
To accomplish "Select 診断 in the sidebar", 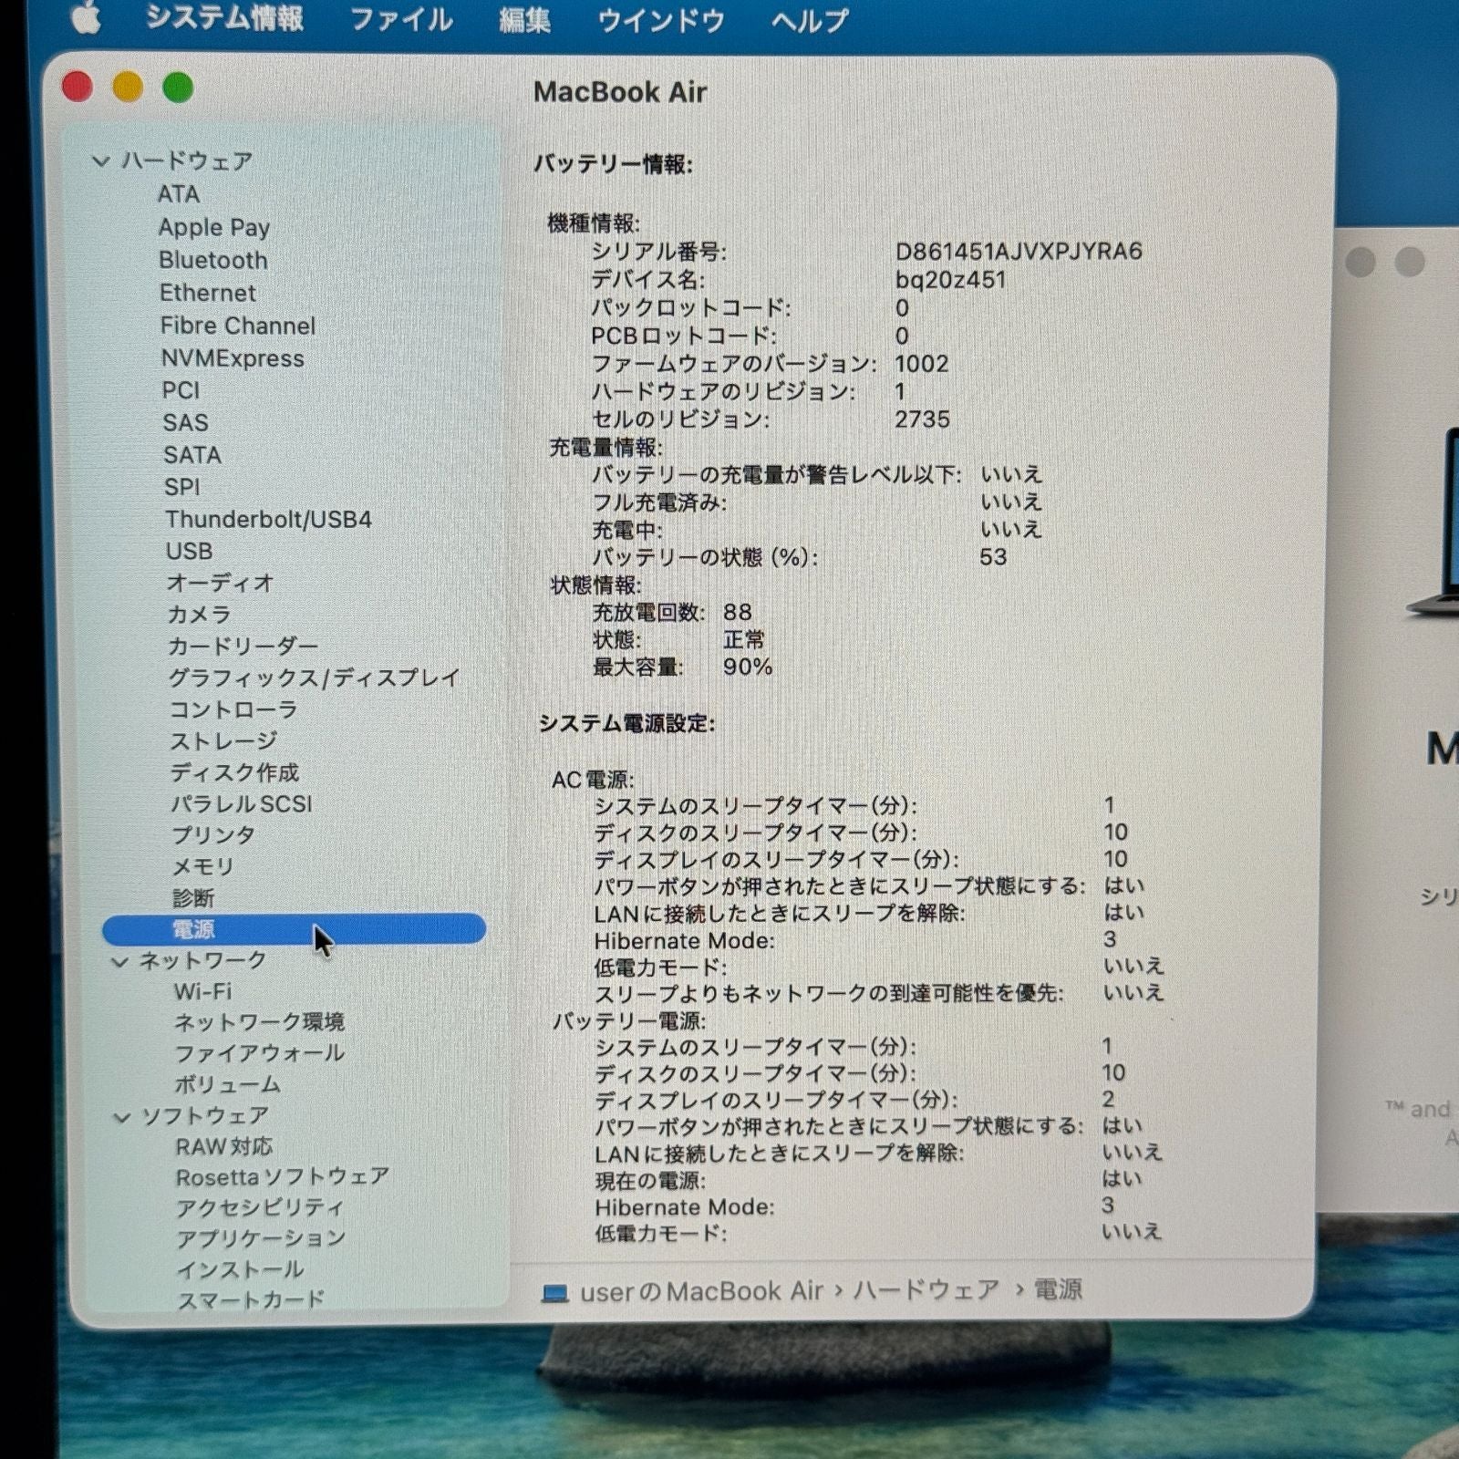I will 193,898.
